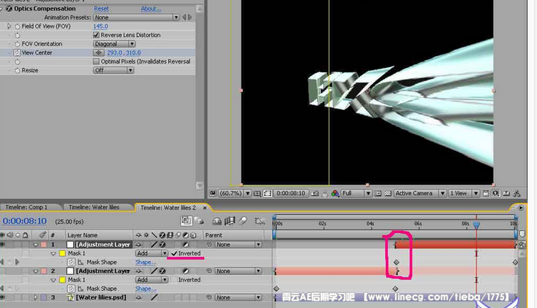Toggle the motion blur enable icon in the timeline
This screenshot has width=537, height=308.
(243, 221)
